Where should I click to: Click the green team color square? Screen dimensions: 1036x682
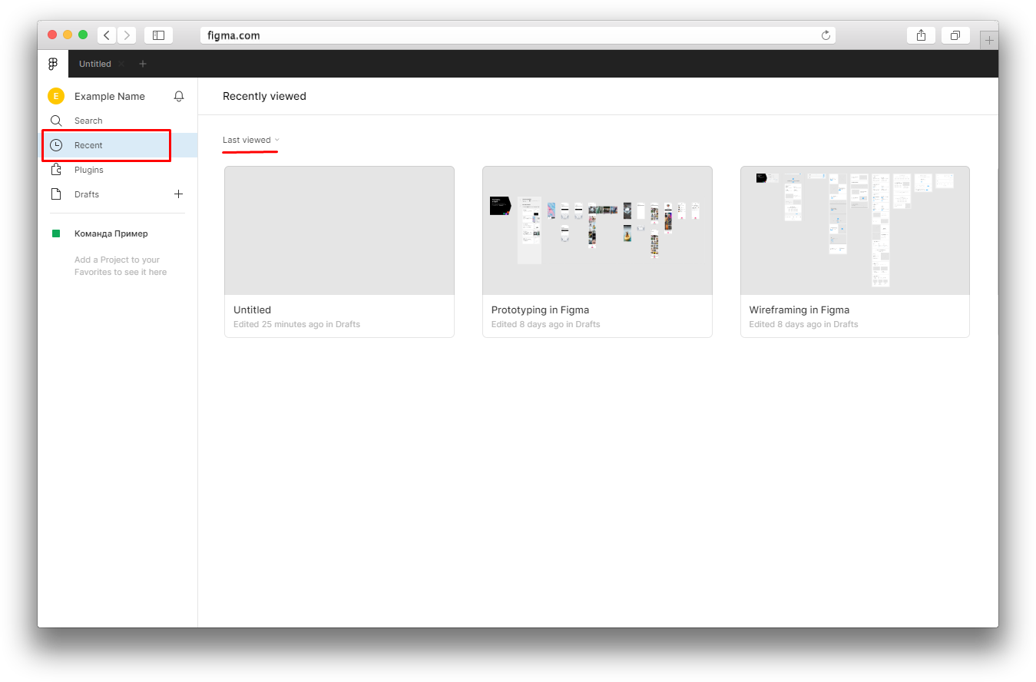tap(56, 233)
